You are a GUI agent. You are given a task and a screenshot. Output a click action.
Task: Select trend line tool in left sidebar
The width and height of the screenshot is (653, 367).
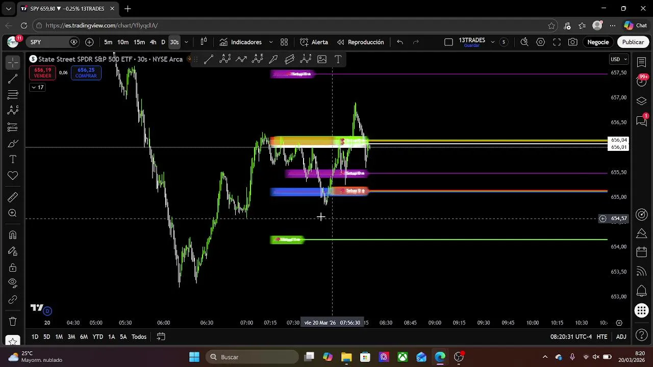13,78
